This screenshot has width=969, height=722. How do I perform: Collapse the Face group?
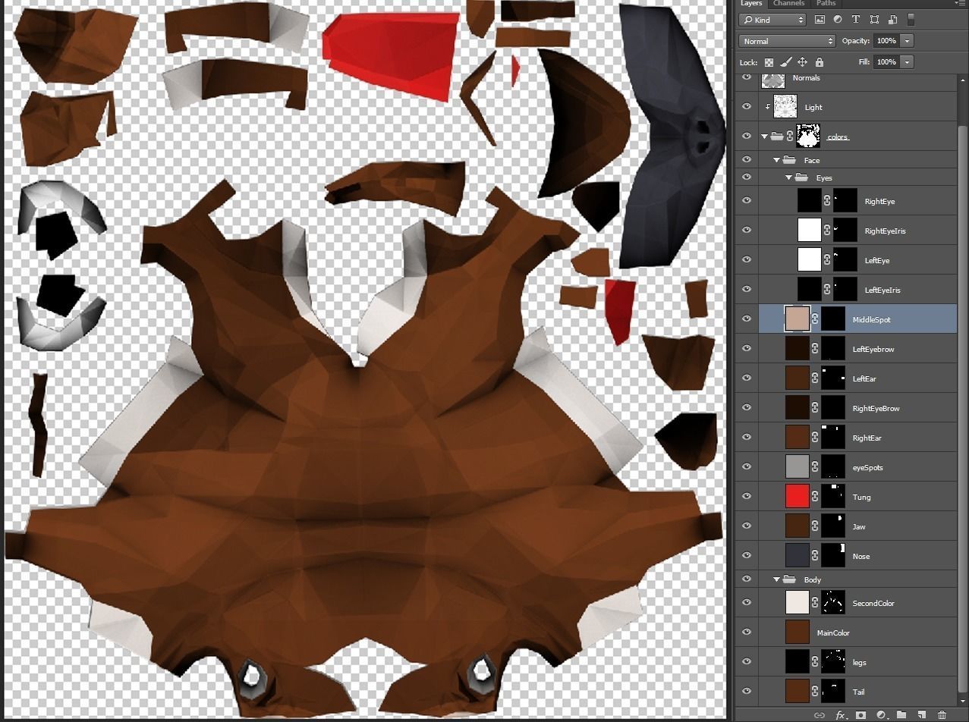pyautogui.click(x=776, y=160)
